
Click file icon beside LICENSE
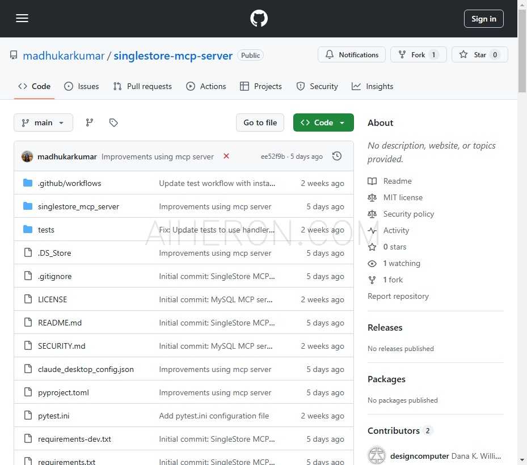[x=28, y=299]
